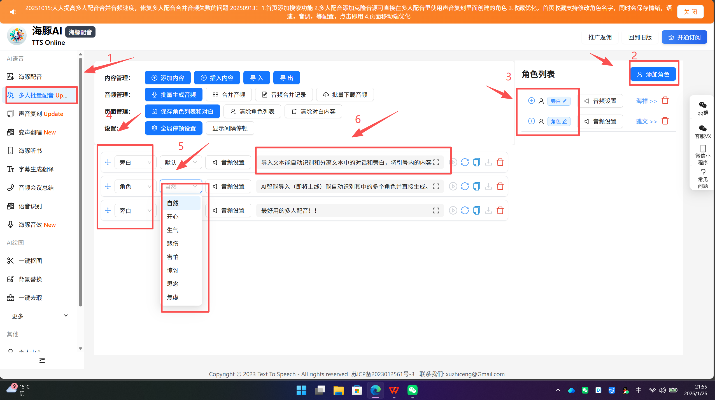Viewport: 715px width, 400px height.
Task: Delete the first dialogue row
Action: pos(500,162)
